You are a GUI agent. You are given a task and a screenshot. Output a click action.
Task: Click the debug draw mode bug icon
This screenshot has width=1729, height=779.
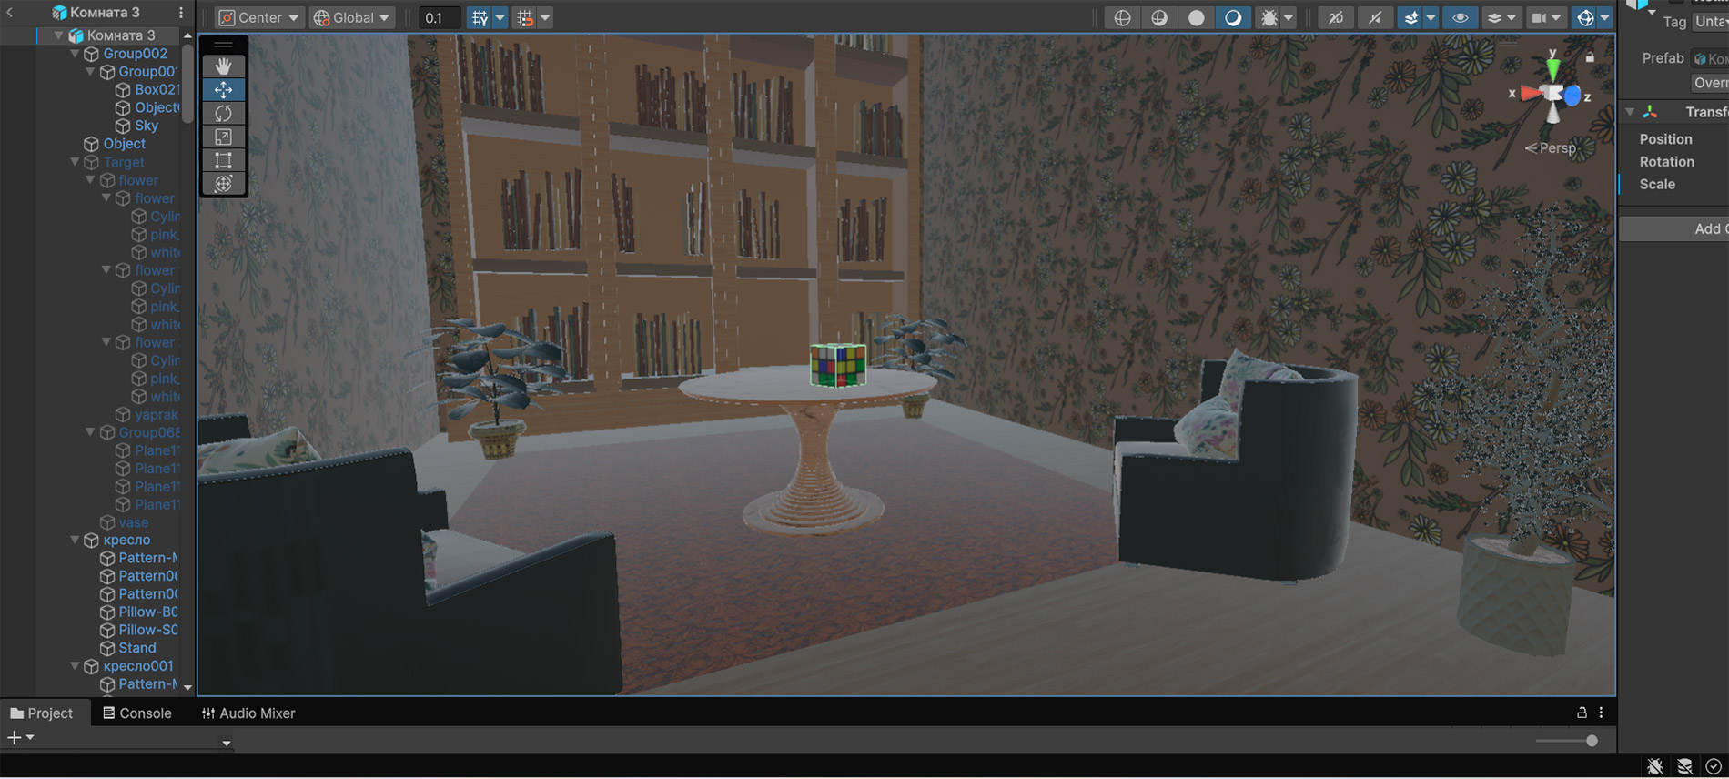point(1269,18)
